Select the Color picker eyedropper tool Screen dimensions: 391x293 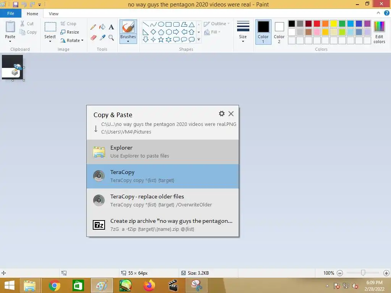pos(102,38)
